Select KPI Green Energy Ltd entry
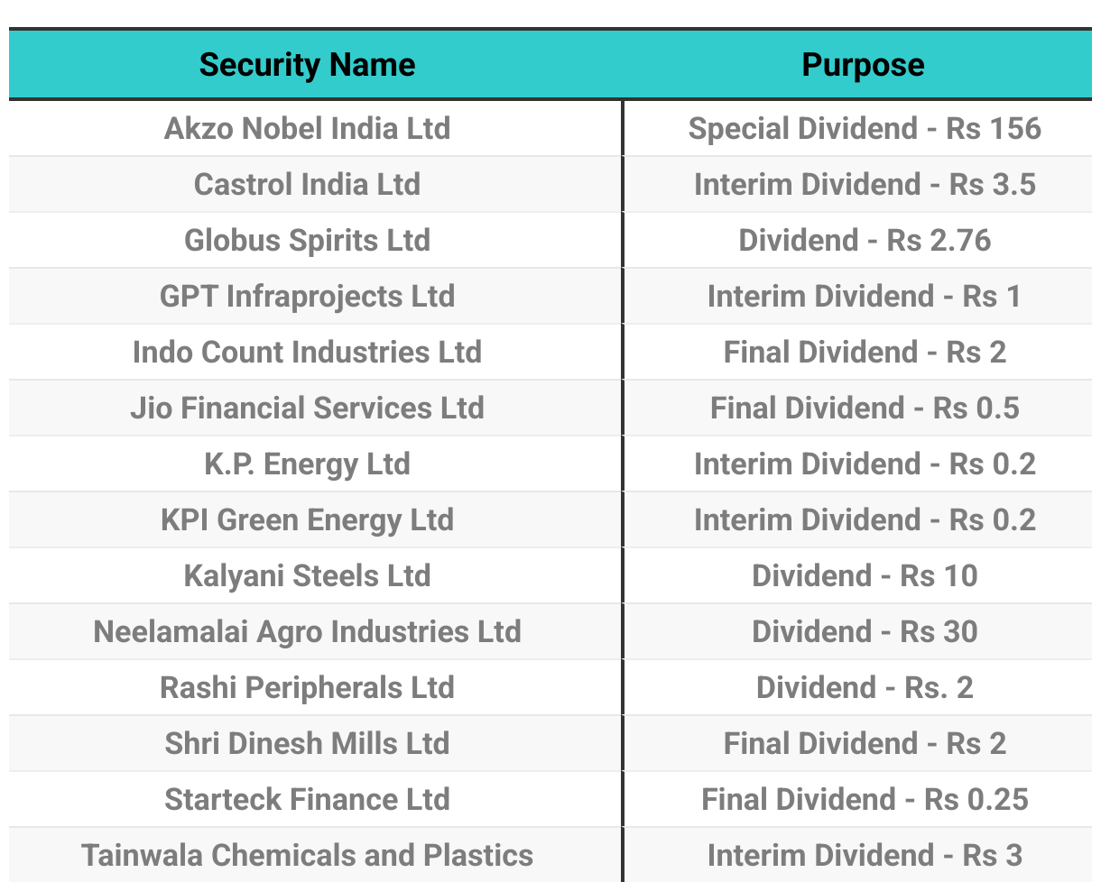Image resolution: width=1101 pixels, height=891 pixels. pyautogui.click(x=307, y=519)
